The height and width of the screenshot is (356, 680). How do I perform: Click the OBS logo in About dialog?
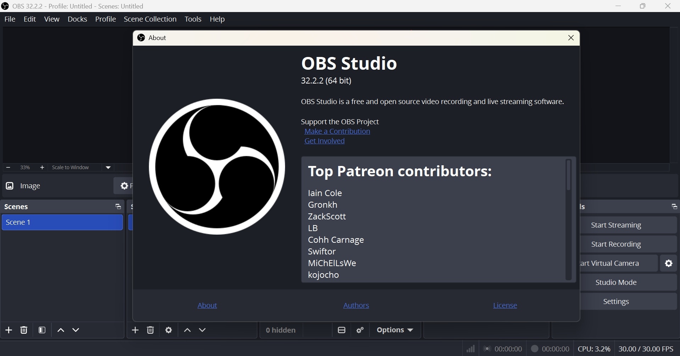click(x=217, y=167)
